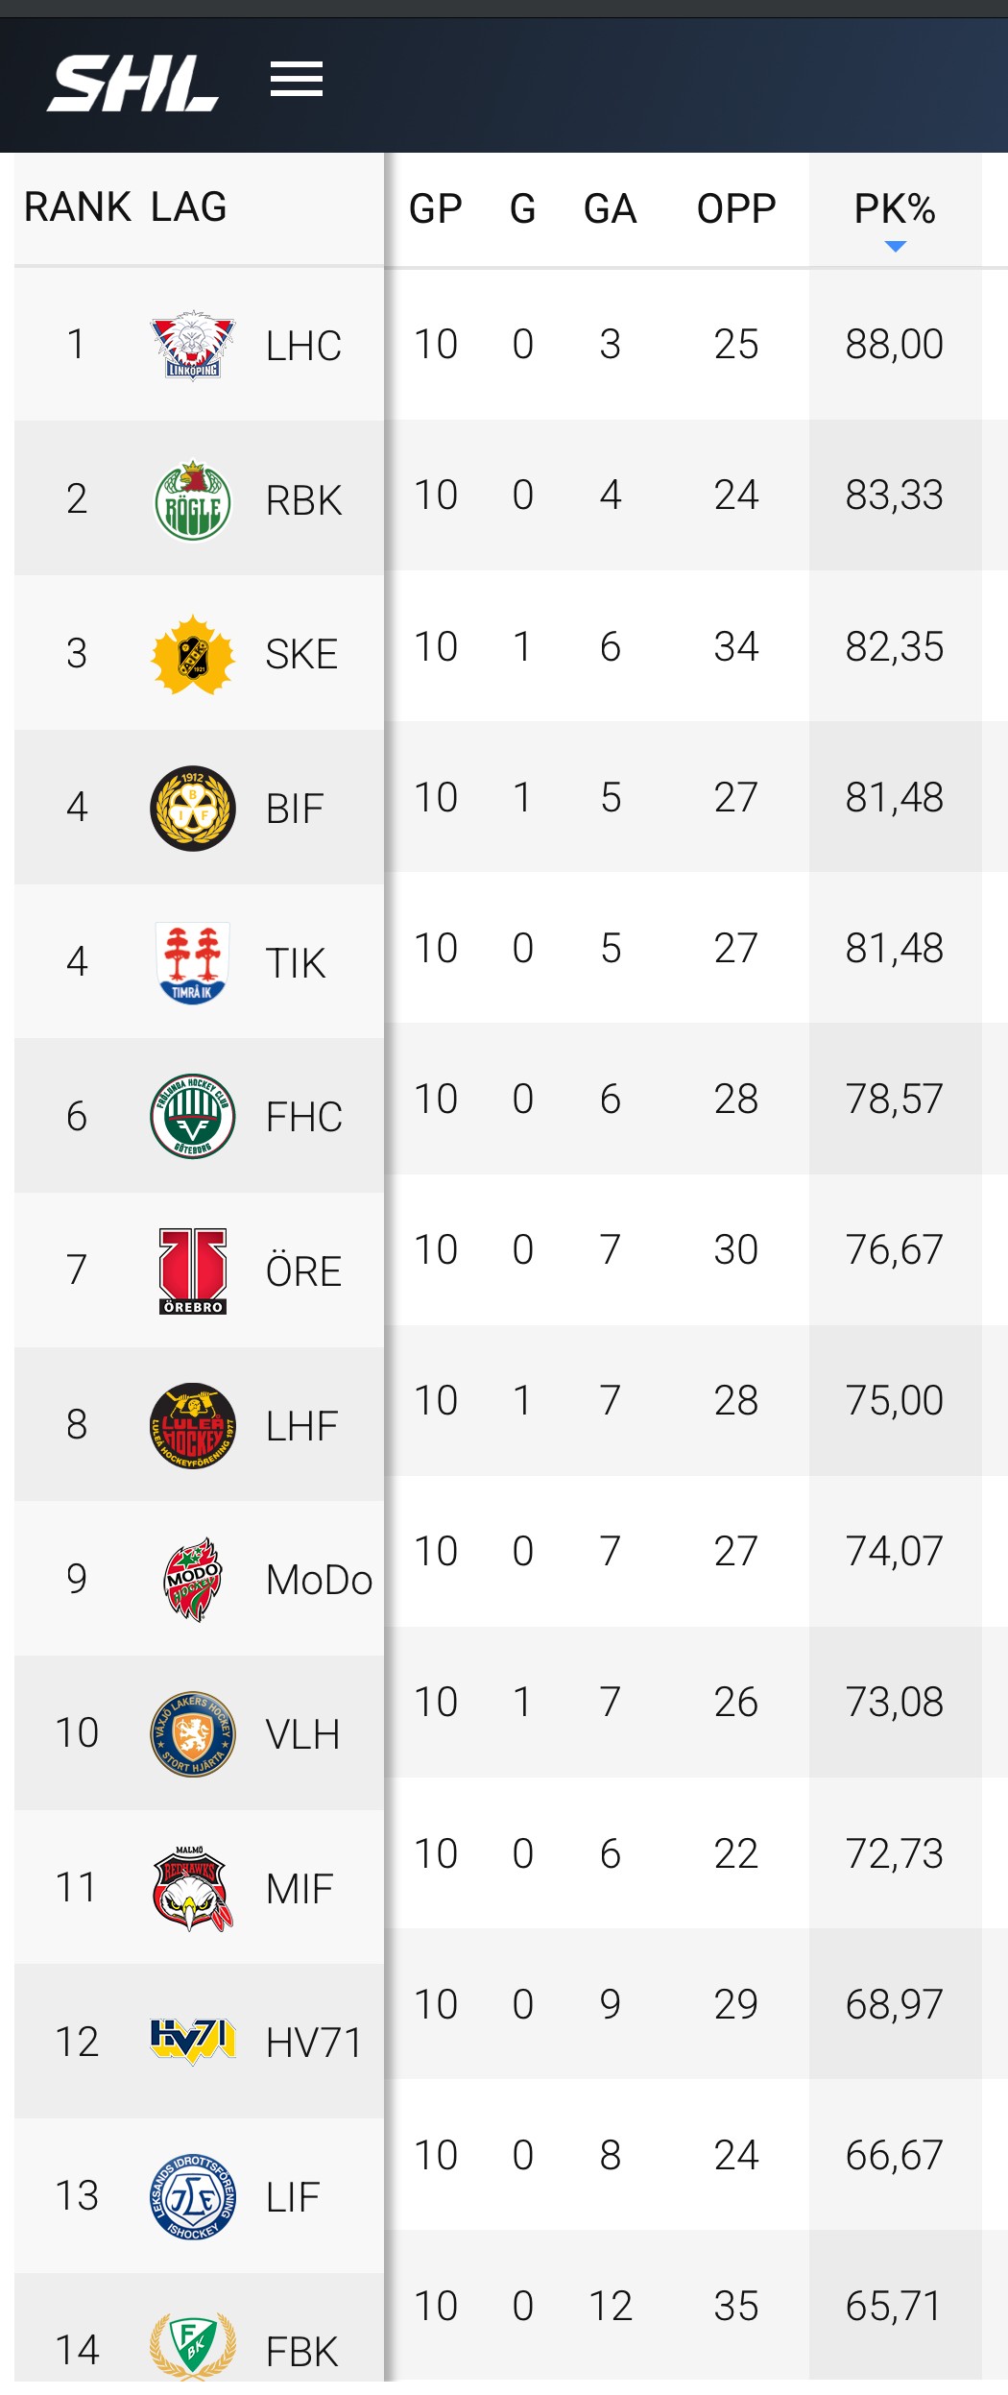Click the Frölunda FHC team logo
Screen dimensions: 1008x2395
(x=193, y=1116)
